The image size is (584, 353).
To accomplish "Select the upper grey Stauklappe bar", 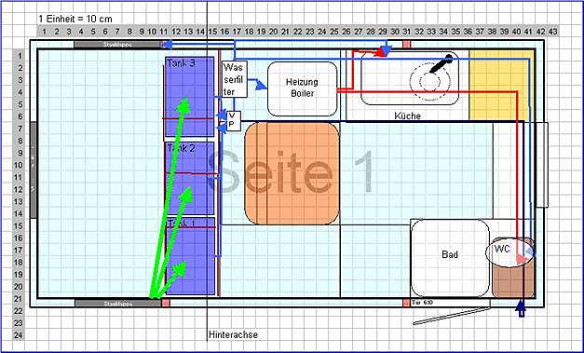I will [117, 45].
